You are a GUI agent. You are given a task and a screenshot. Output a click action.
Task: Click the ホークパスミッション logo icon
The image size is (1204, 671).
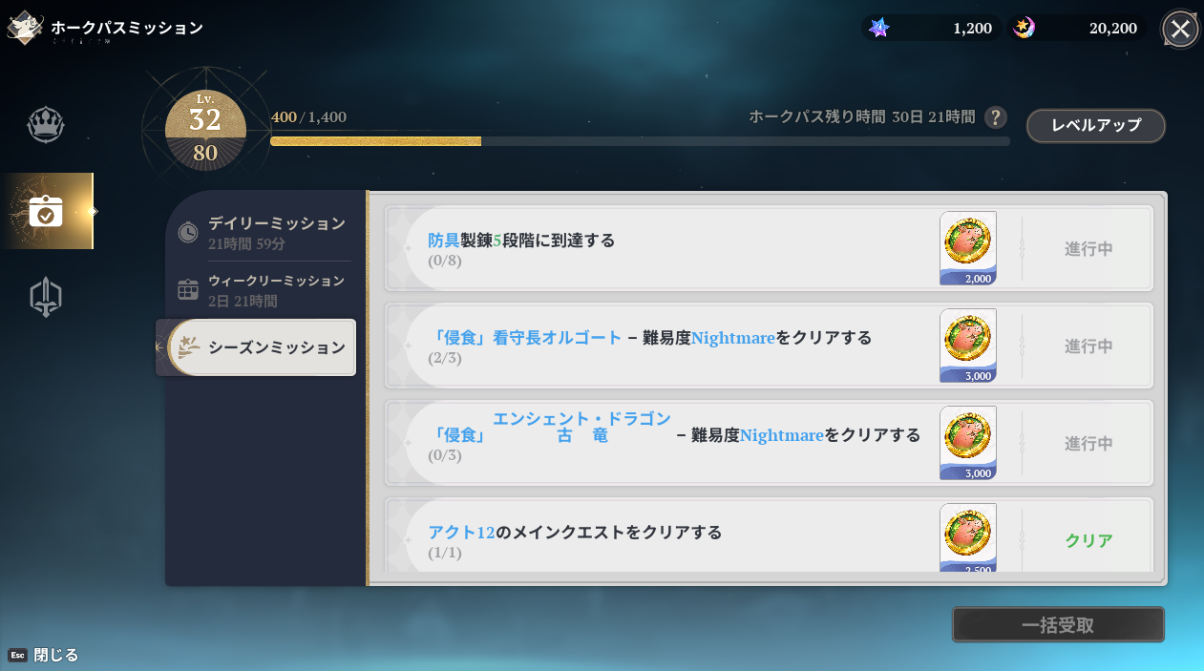(x=25, y=28)
